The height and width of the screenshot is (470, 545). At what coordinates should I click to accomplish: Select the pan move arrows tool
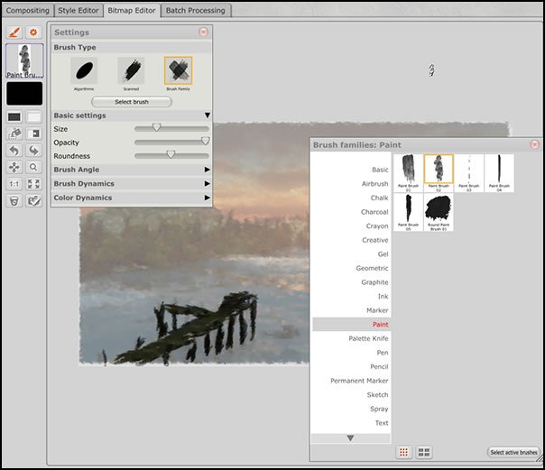coord(14,168)
